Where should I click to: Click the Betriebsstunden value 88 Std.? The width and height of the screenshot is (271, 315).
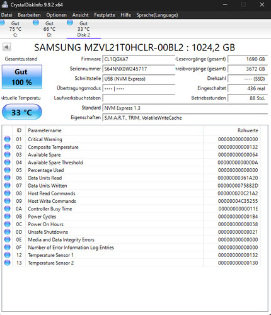248,98
